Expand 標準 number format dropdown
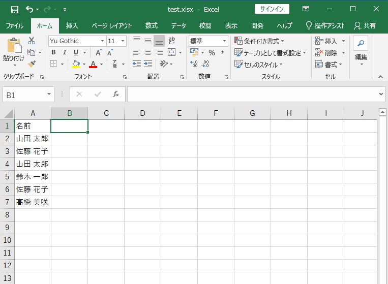 224,41
